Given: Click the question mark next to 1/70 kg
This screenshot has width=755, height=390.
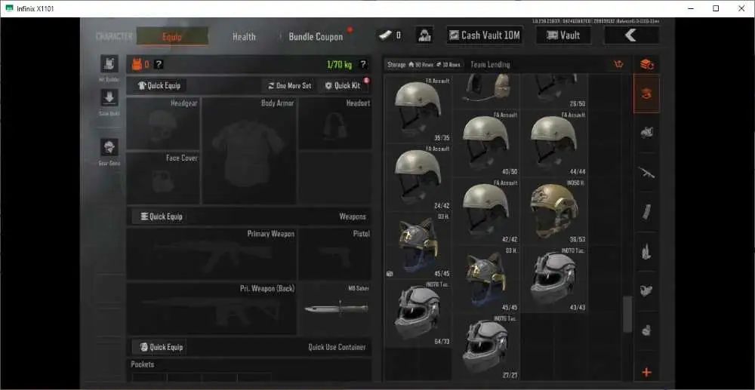Looking at the screenshot, I should tap(363, 64).
